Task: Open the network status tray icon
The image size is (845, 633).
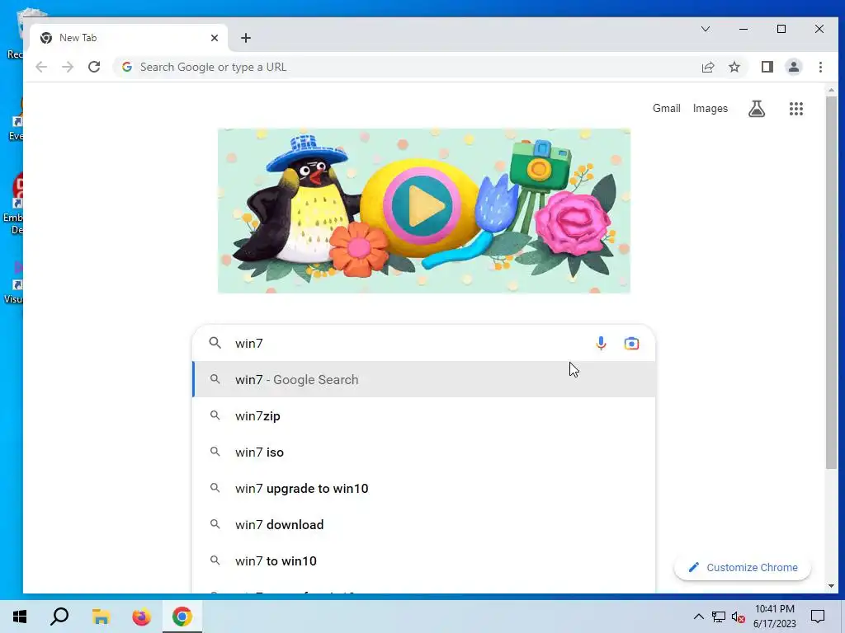Action: [719, 617]
